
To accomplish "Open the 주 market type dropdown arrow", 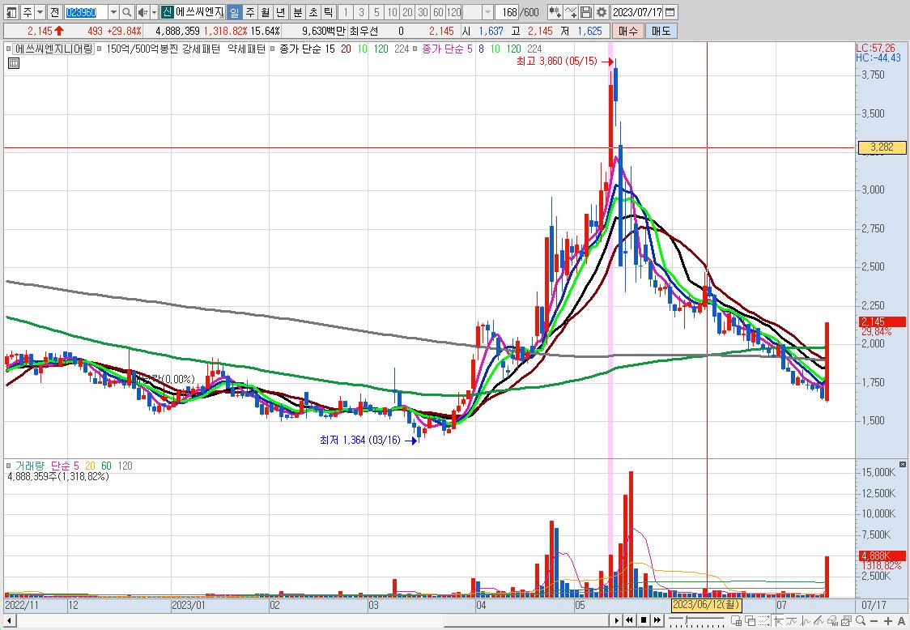I will [40, 12].
